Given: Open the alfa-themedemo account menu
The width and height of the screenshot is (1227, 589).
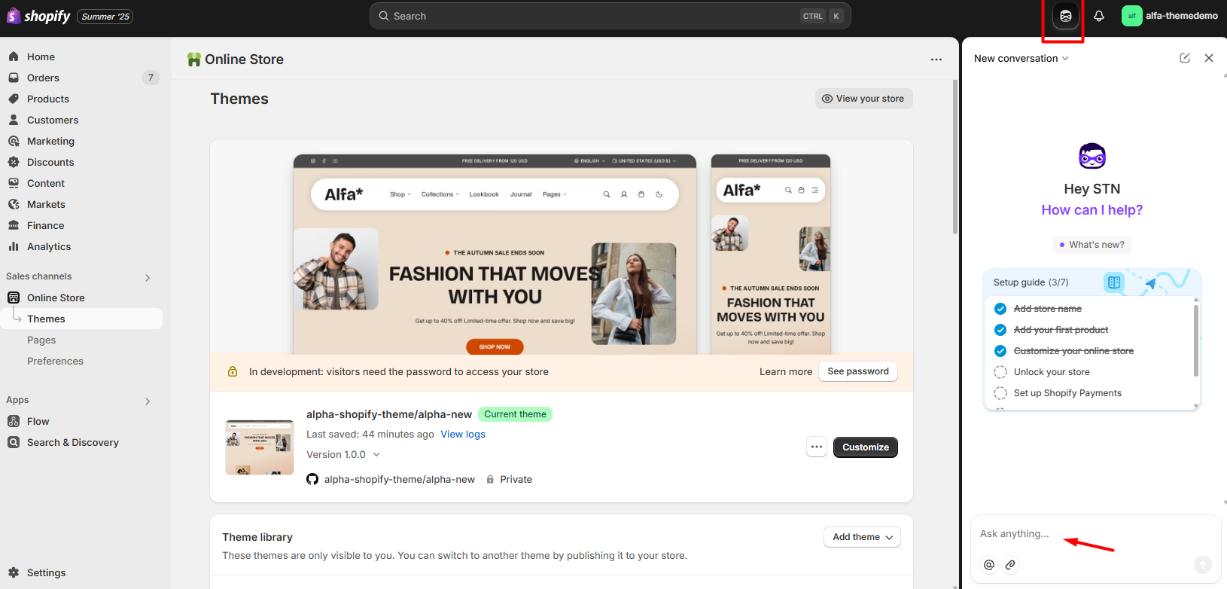Looking at the screenshot, I should click(1170, 16).
